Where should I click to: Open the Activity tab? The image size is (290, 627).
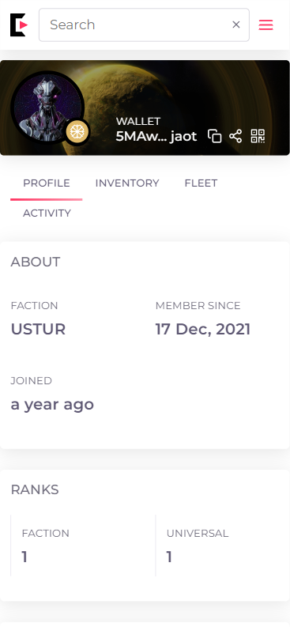coord(47,213)
